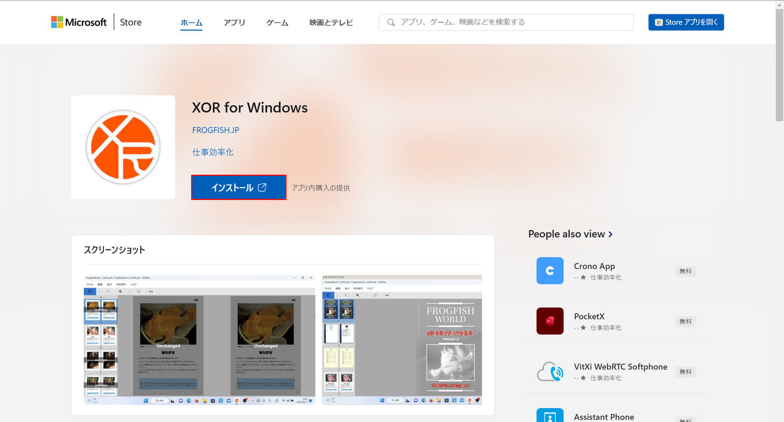Click the 無料 badge for PocketX
The image size is (784, 422).
click(x=685, y=321)
